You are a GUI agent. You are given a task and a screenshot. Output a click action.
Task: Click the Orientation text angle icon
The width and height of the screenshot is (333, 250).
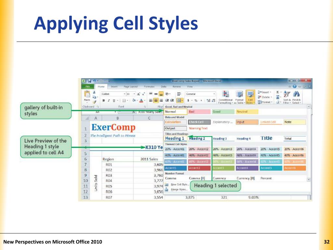167,94
